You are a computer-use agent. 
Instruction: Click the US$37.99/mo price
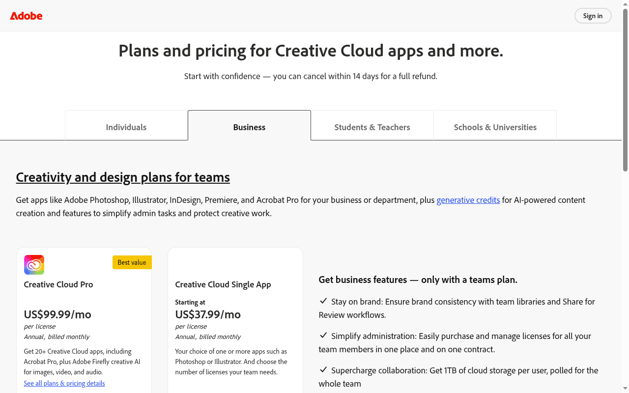(208, 314)
